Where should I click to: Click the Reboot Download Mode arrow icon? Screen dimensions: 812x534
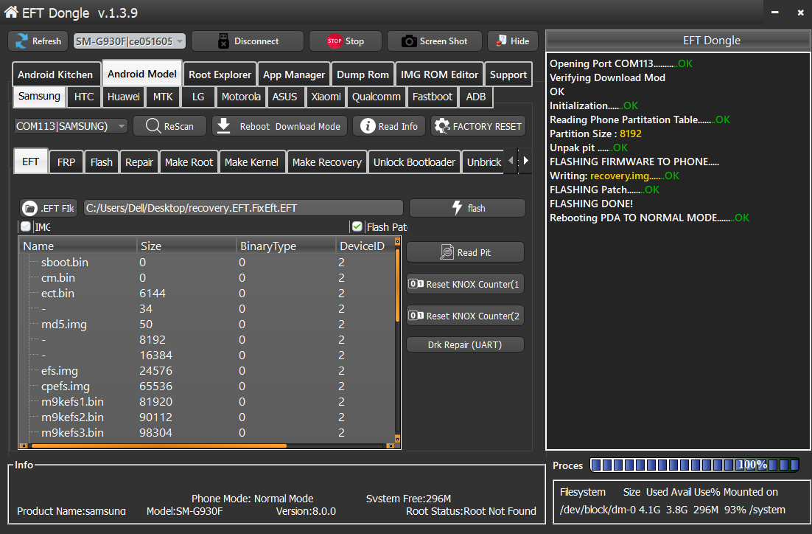[223, 126]
